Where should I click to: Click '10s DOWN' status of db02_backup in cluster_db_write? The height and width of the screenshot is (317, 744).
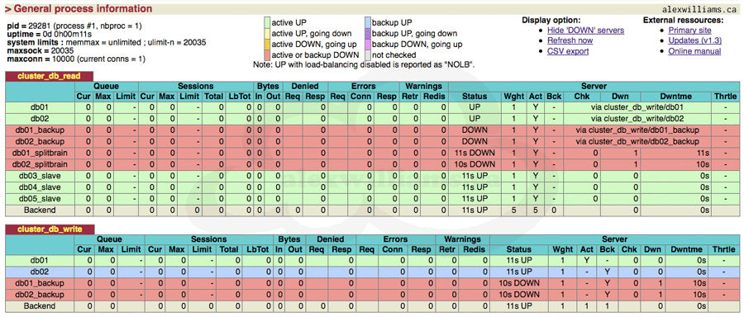coord(518,295)
